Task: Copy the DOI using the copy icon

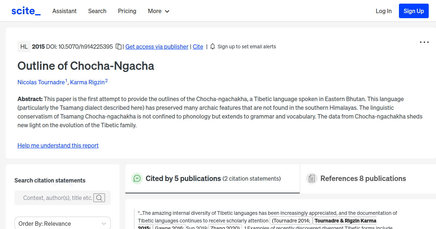Action: 118,47
